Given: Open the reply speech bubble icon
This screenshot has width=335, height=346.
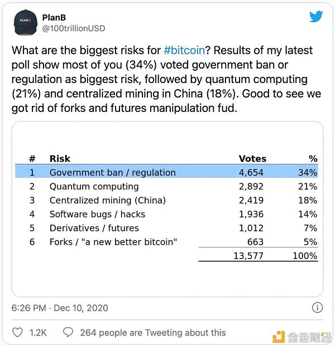Looking at the screenshot, I should 68,332.
